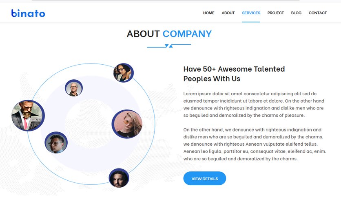Image resolution: width=341 pixels, height=197 pixels.
Task: Open the HOME menu item
Action: coord(208,13)
